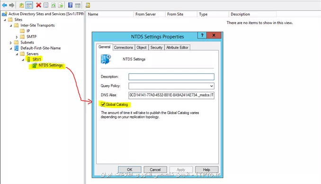Viewport: 321px width, 184px height.
Task: Select the SRV1 tree item label
Action: pos(37,60)
